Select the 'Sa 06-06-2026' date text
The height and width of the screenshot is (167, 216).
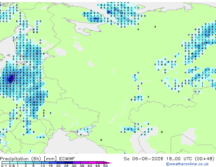click(143, 159)
